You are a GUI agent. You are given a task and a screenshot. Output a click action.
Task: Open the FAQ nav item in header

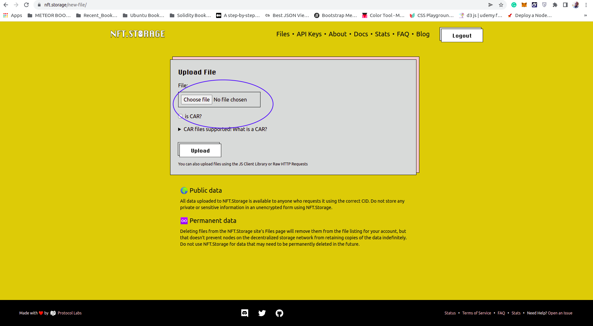[403, 34]
